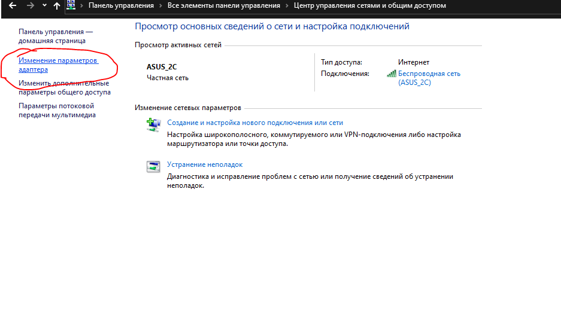Click the wireless signal strength icon
Screen dimensions: 561x317
click(x=392, y=74)
